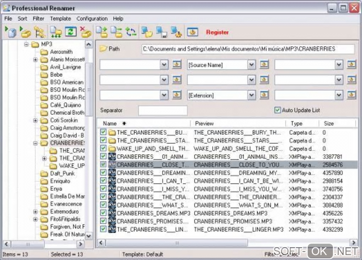Open the first-row left empty dropdown
The width and height of the screenshot is (362, 260).
click(x=164, y=65)
